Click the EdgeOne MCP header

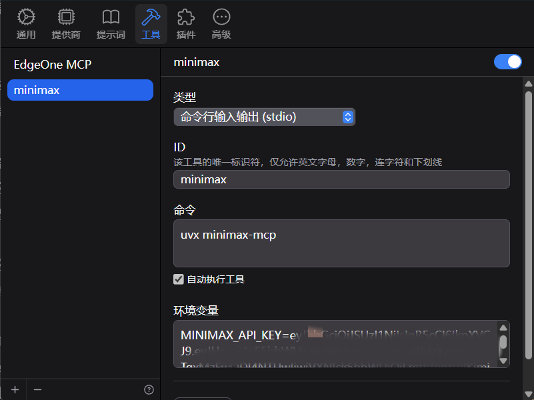click(x=51, y=64)
